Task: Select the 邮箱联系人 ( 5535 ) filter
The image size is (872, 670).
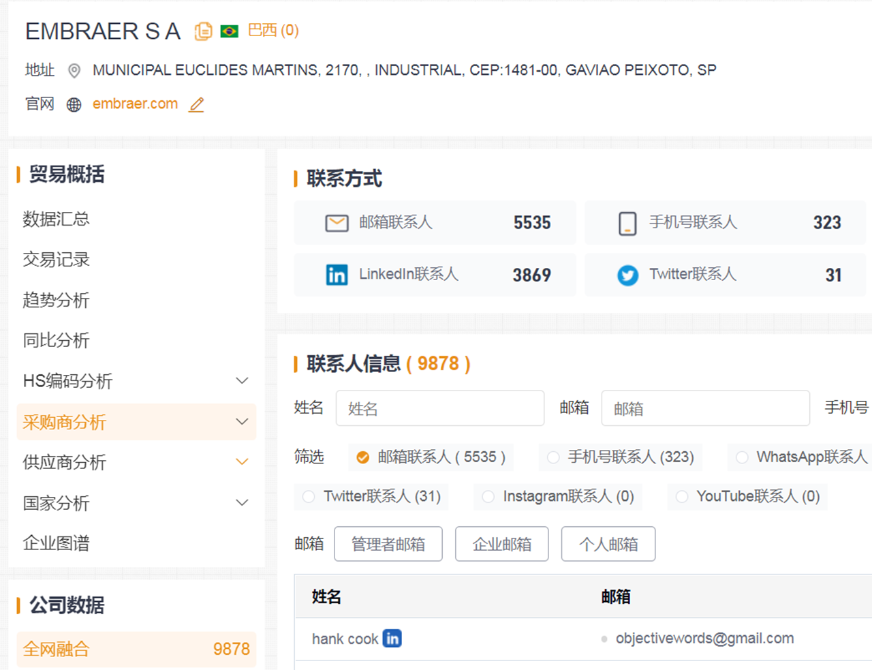Action: pos(431,457)
